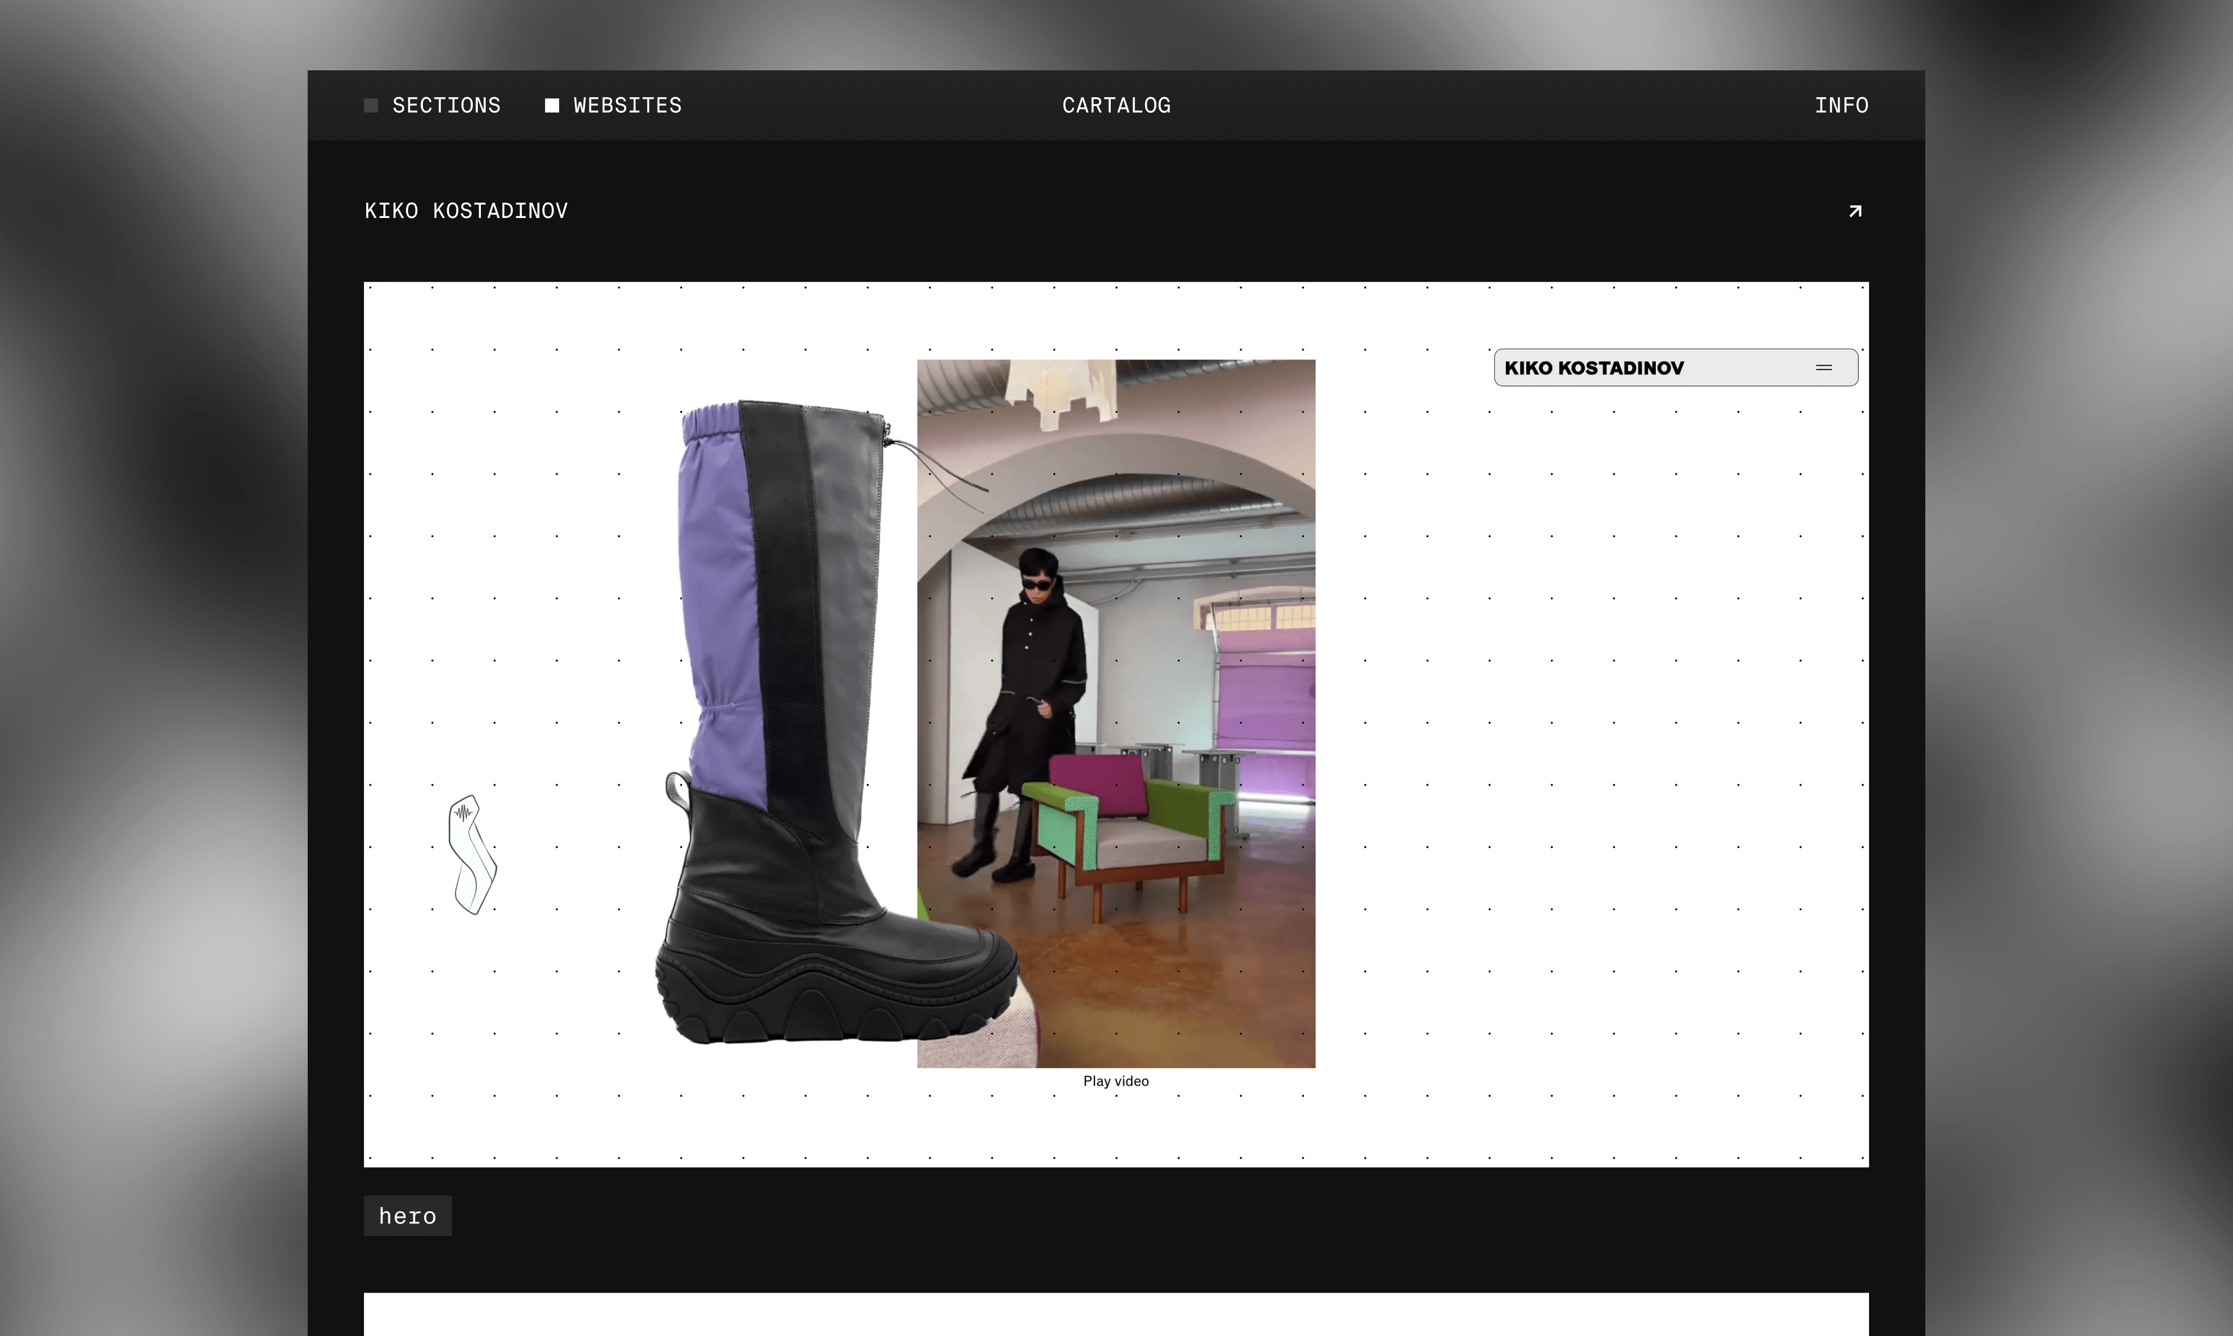This screenshot has width=2233, height=1336.
Task: Click the sock sketch icon
Action: (473, 854)
